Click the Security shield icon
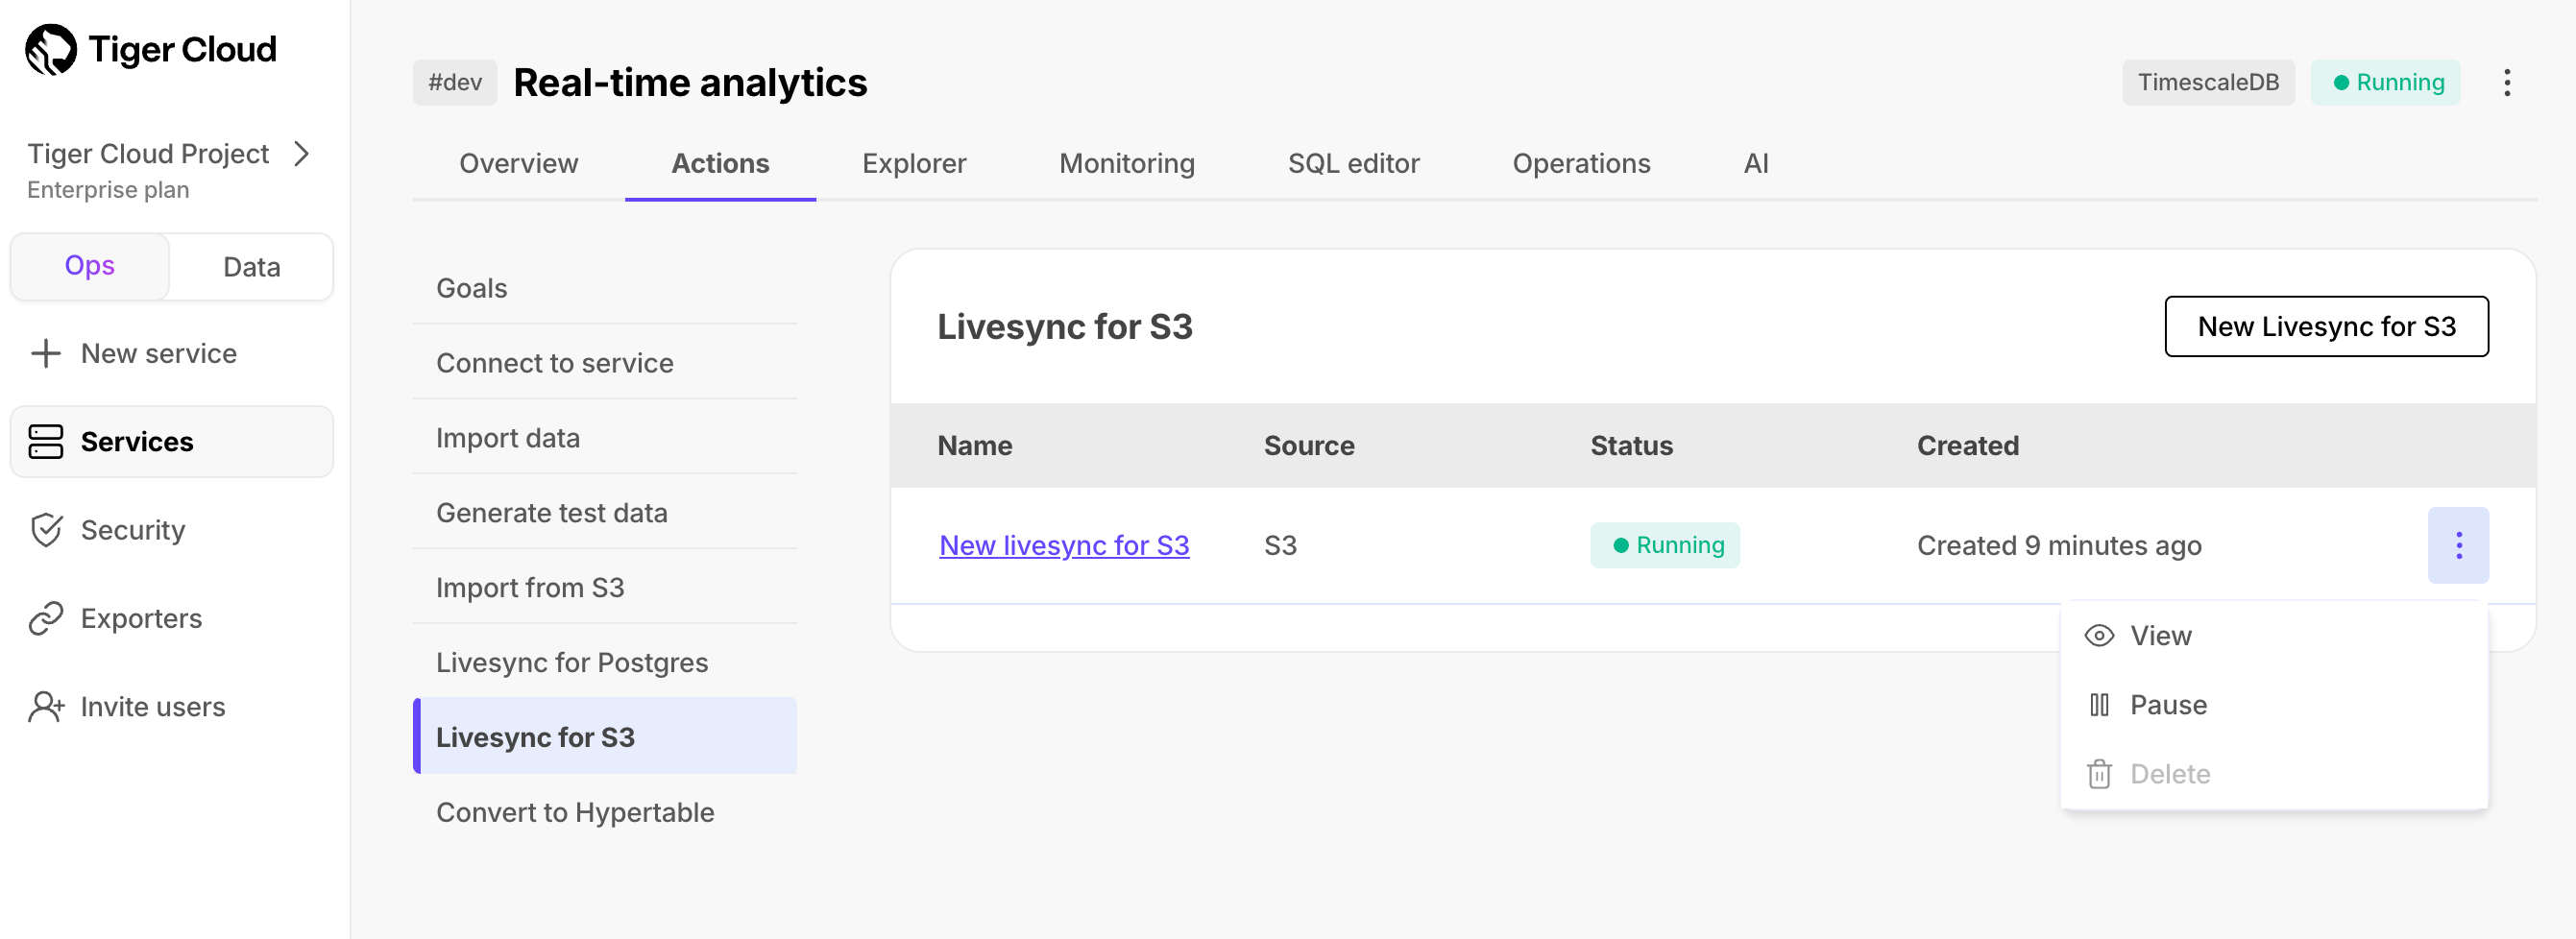This screenshot has height=939, width=2576. tap(46, 530)
